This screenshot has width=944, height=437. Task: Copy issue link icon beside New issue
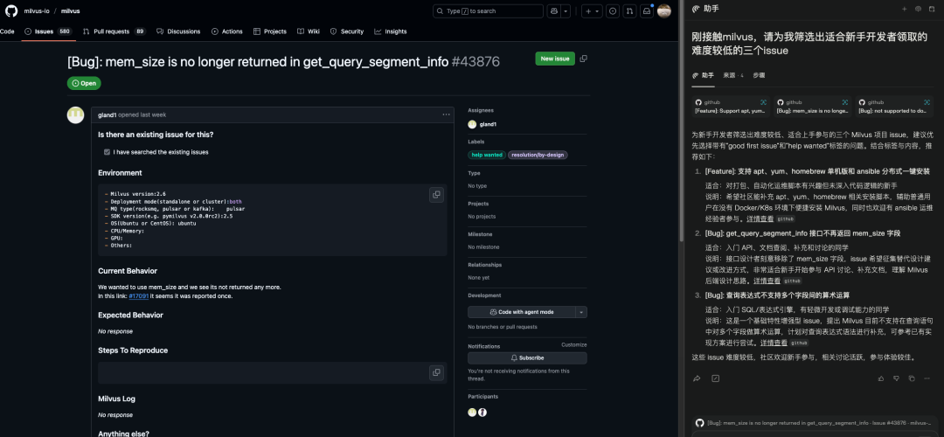point(583,59)
